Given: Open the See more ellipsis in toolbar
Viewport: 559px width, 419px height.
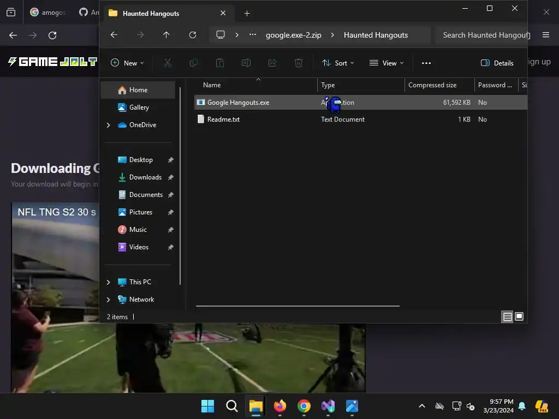Looking at the screenshot, I should 426,63.
